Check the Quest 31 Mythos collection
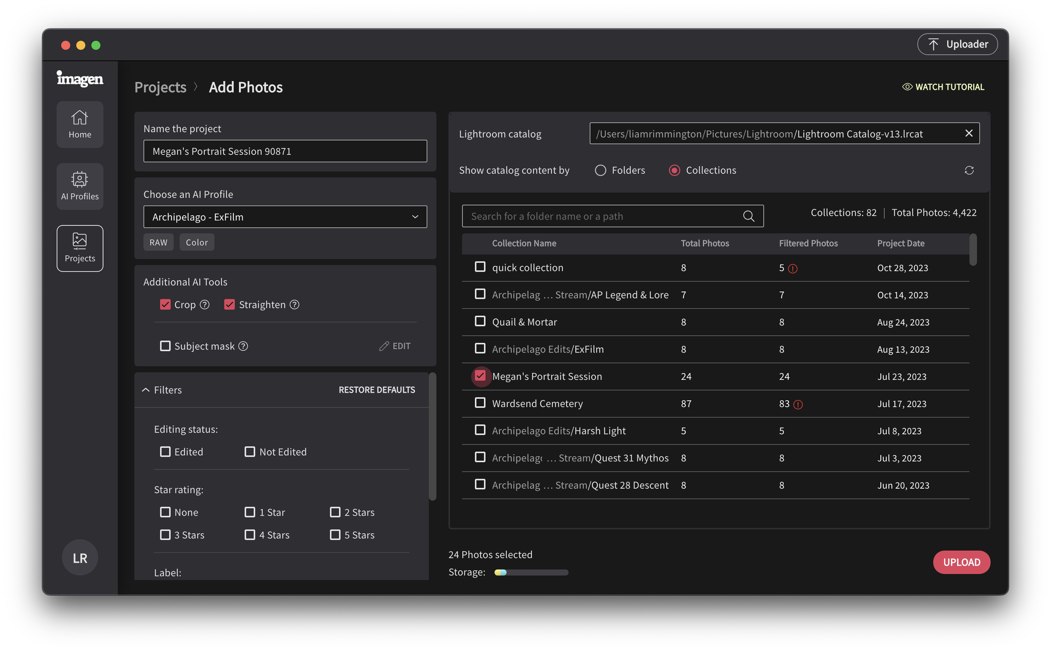Screen dimensions: 1051x651 coord(480,457)
